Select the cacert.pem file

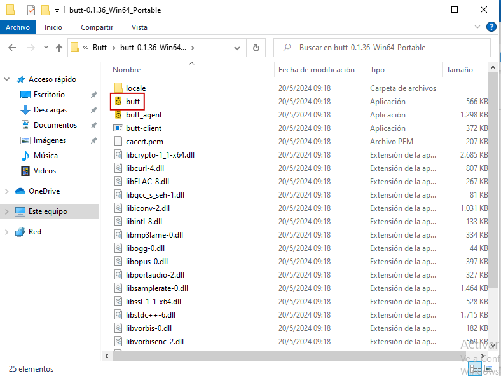point(144,142)
